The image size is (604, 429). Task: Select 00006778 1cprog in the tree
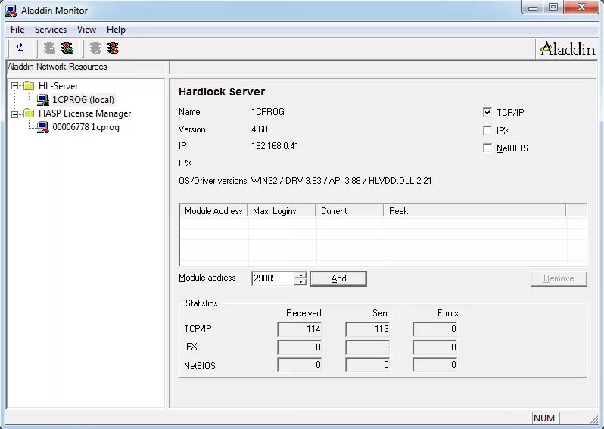pos(86,127)
